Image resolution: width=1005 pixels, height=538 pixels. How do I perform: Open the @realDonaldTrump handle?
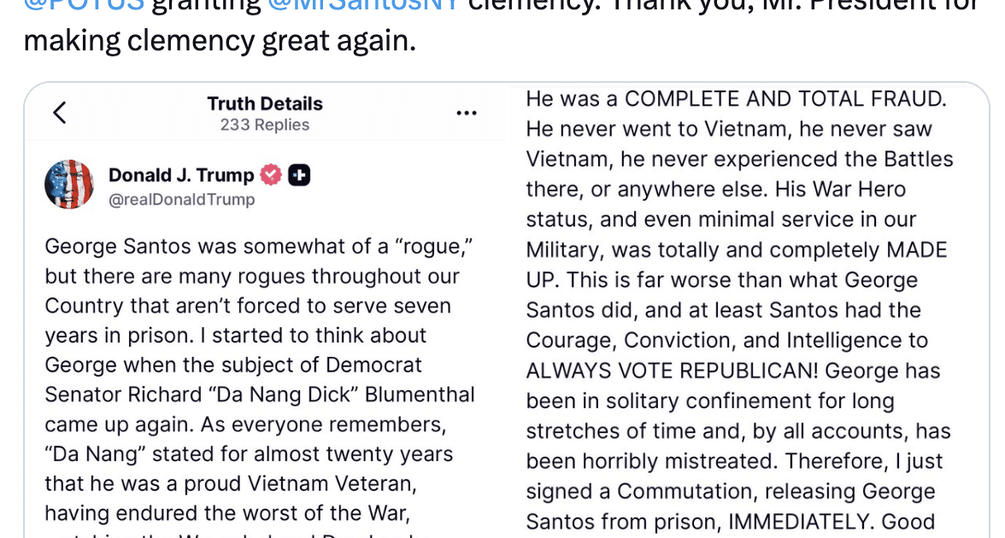pos(181,200)
